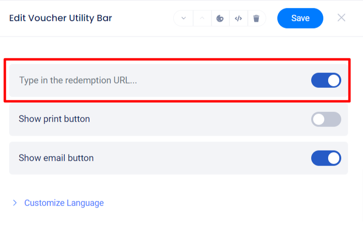Open the style palette icon

tap(220, 19)
